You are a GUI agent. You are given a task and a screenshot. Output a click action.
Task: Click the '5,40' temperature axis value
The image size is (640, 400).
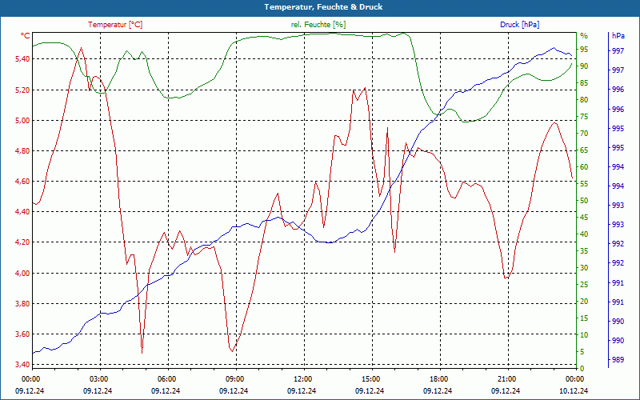click(x=22, y=59)
